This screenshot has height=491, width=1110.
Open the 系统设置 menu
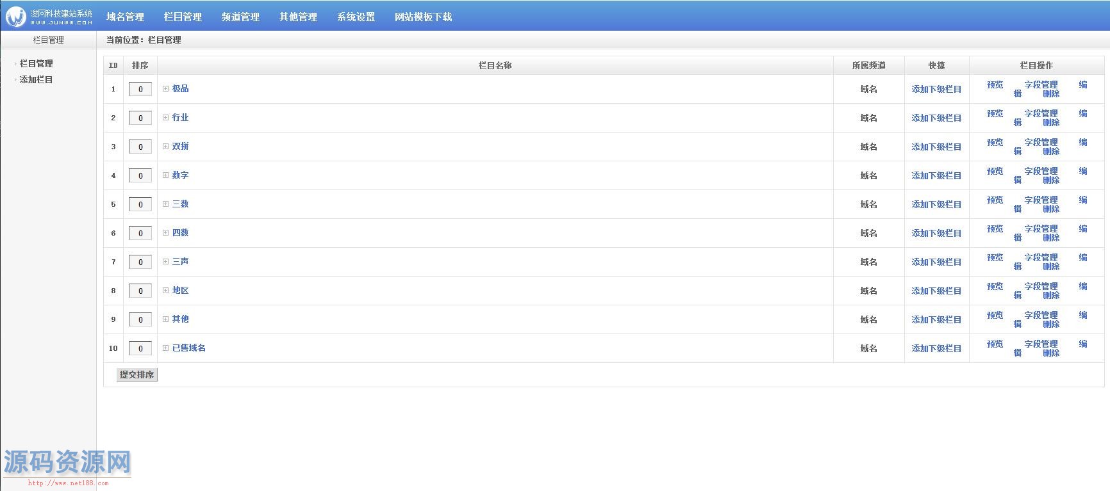point(356,17)
